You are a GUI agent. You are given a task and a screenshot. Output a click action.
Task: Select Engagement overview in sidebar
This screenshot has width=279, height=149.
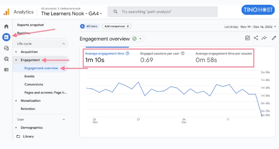[41, 68]
